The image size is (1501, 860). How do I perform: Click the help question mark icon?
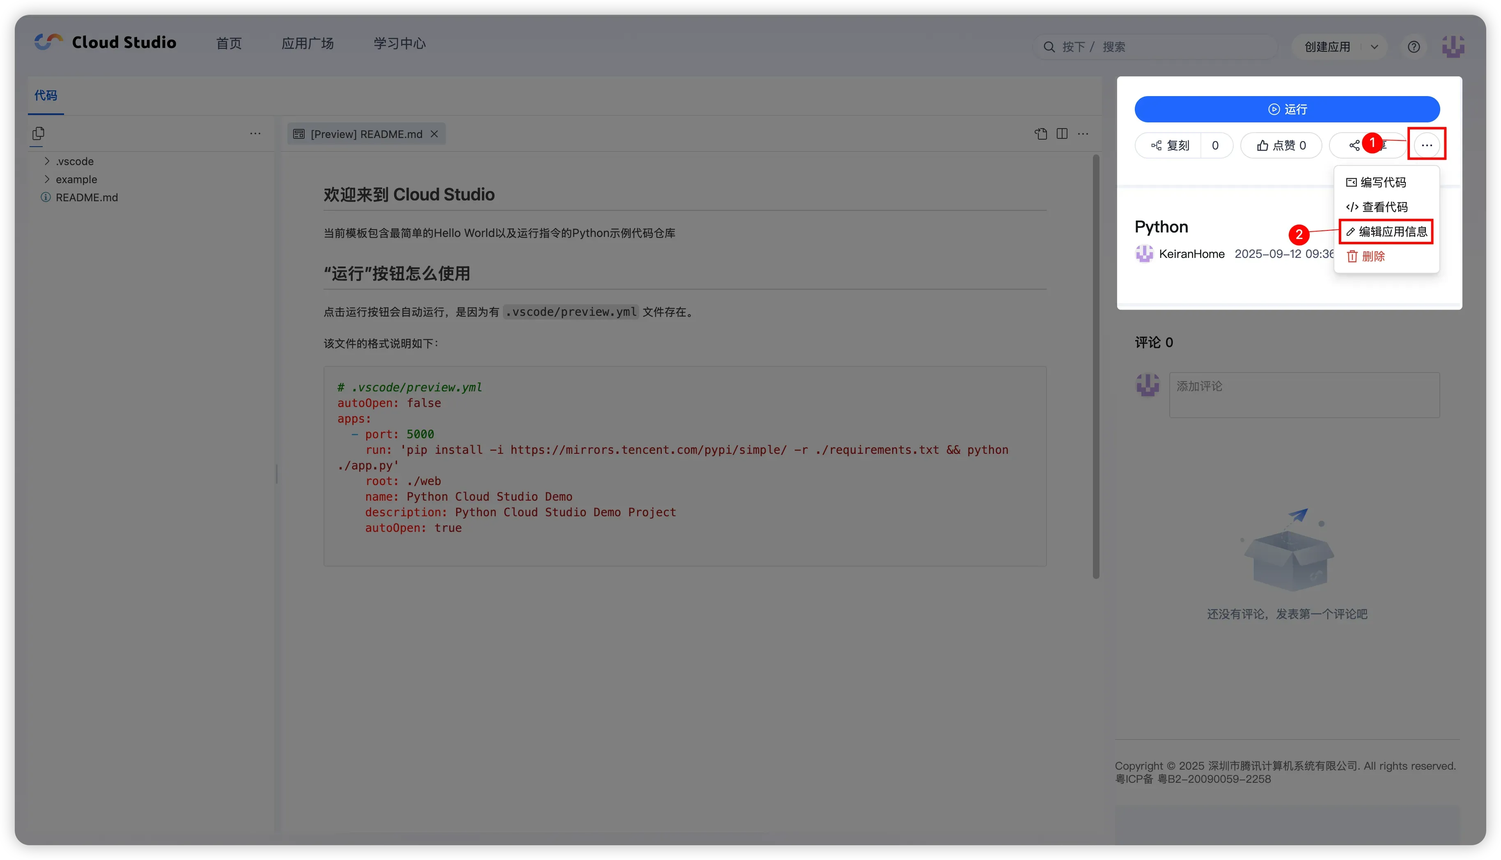click(x=1414, y=47)
